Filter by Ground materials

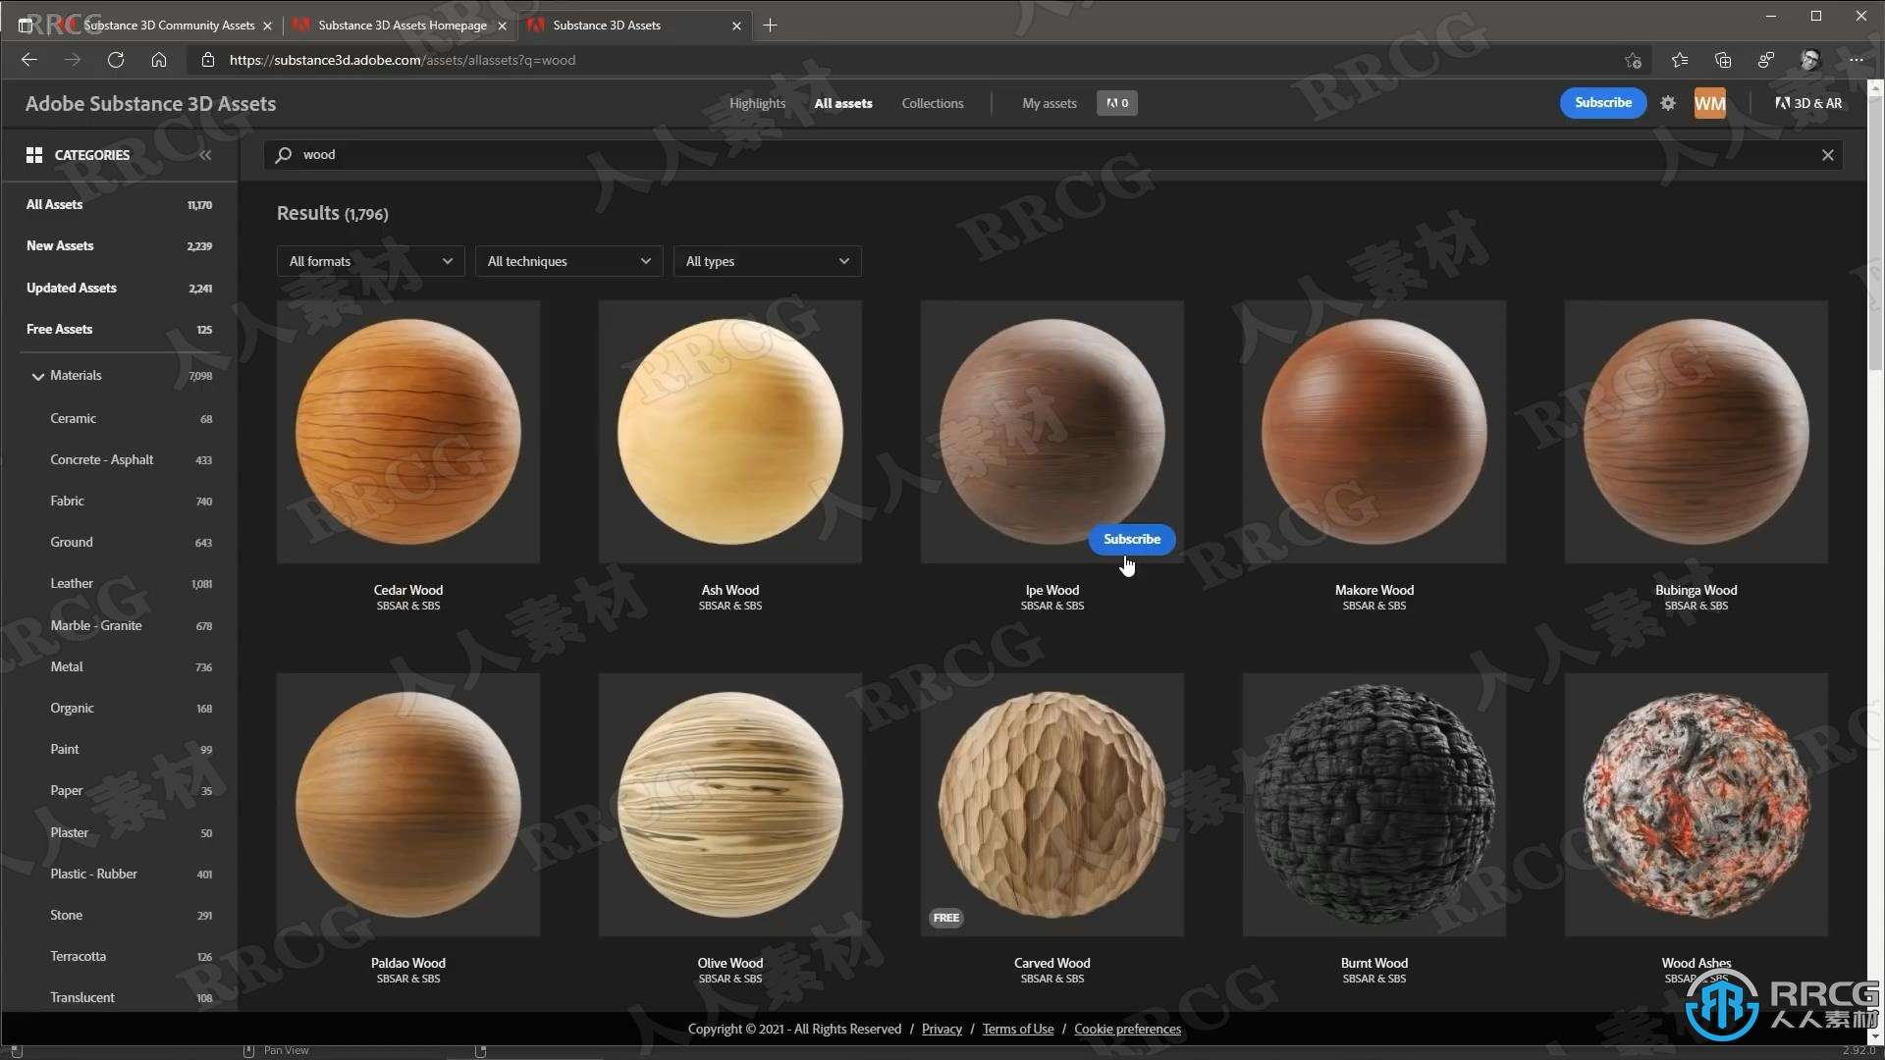point(131,542)
